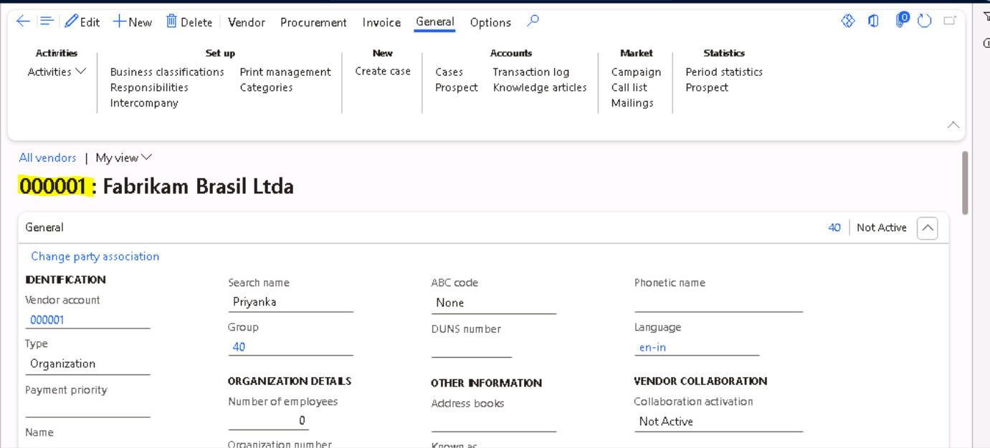
Task: Collapse the action pane ribbon chevron
Action: (x=953, y=125)
